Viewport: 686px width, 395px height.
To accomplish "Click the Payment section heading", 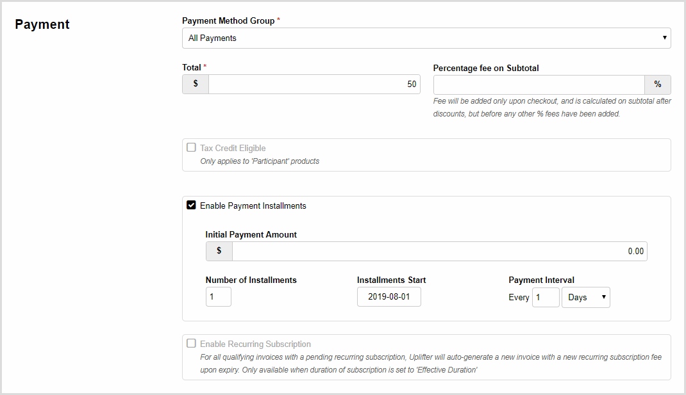I will (42, 25).
